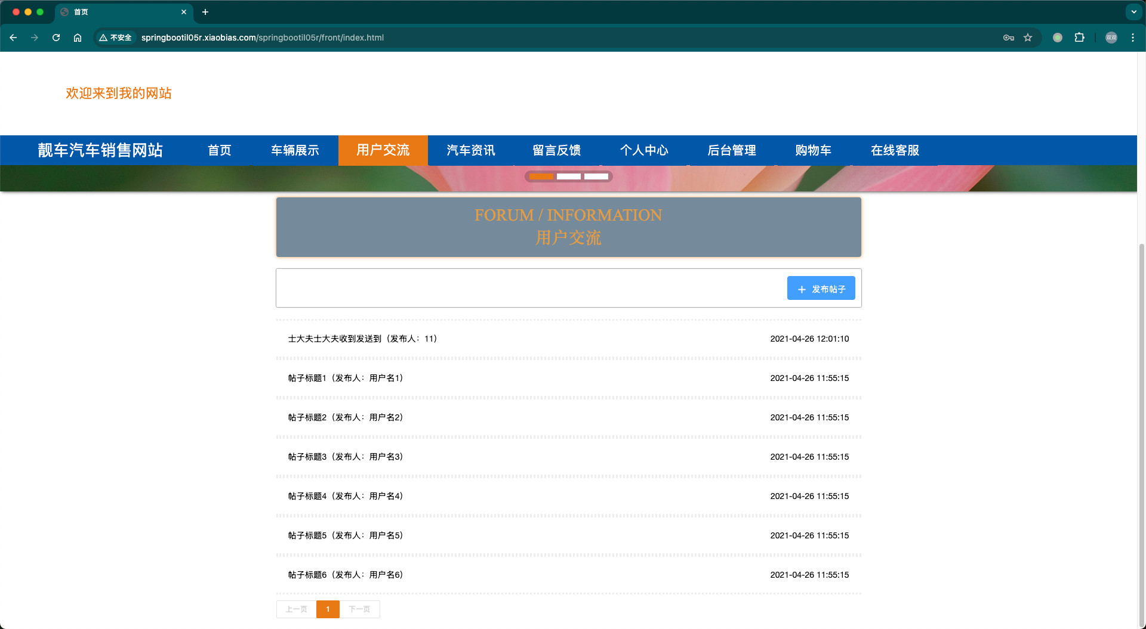The image size is (1146, 629).
Task: Click the 上一页 previous page button
Action: tap(296, 609)
